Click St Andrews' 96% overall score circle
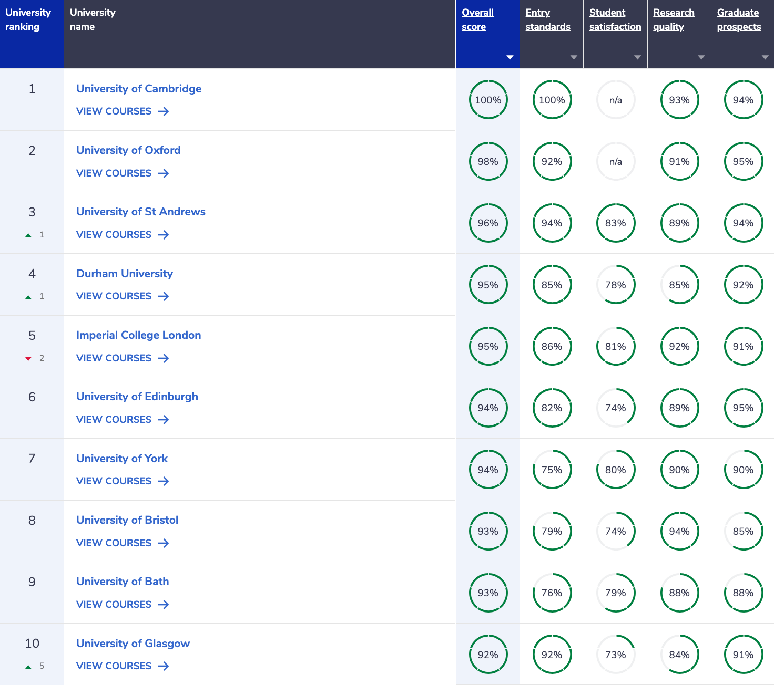This screenshot has width=774, height=685. click(x=488, y=223)
